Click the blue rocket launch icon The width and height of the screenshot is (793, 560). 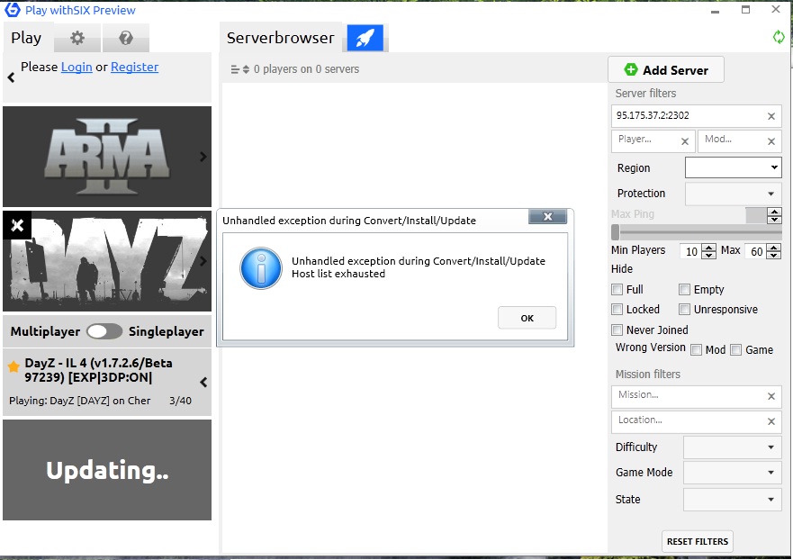[x=365, y=38]
